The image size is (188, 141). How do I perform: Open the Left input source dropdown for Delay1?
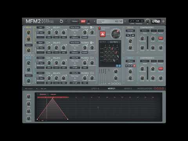pyautogui.click(x=40, y=27)
